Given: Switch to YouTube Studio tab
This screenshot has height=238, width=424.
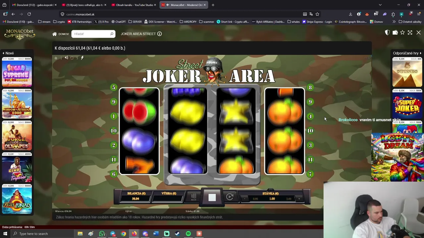Looking at the screenshot, I should (134, 5).
